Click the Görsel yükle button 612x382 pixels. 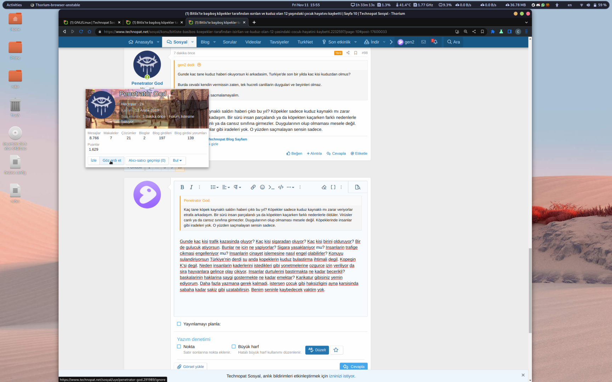(191, 367)
